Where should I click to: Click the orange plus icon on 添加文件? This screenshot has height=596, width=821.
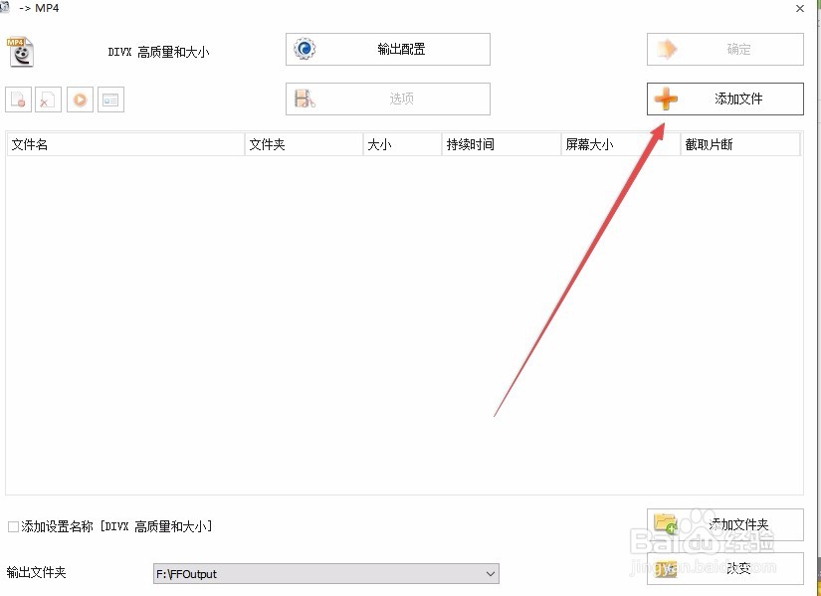pyautogui.click(x=665, y=99)
